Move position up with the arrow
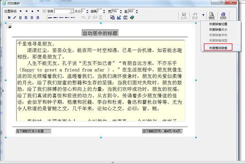Image resolution: width=245 pixels, height=164 pixels. (32, 11)
